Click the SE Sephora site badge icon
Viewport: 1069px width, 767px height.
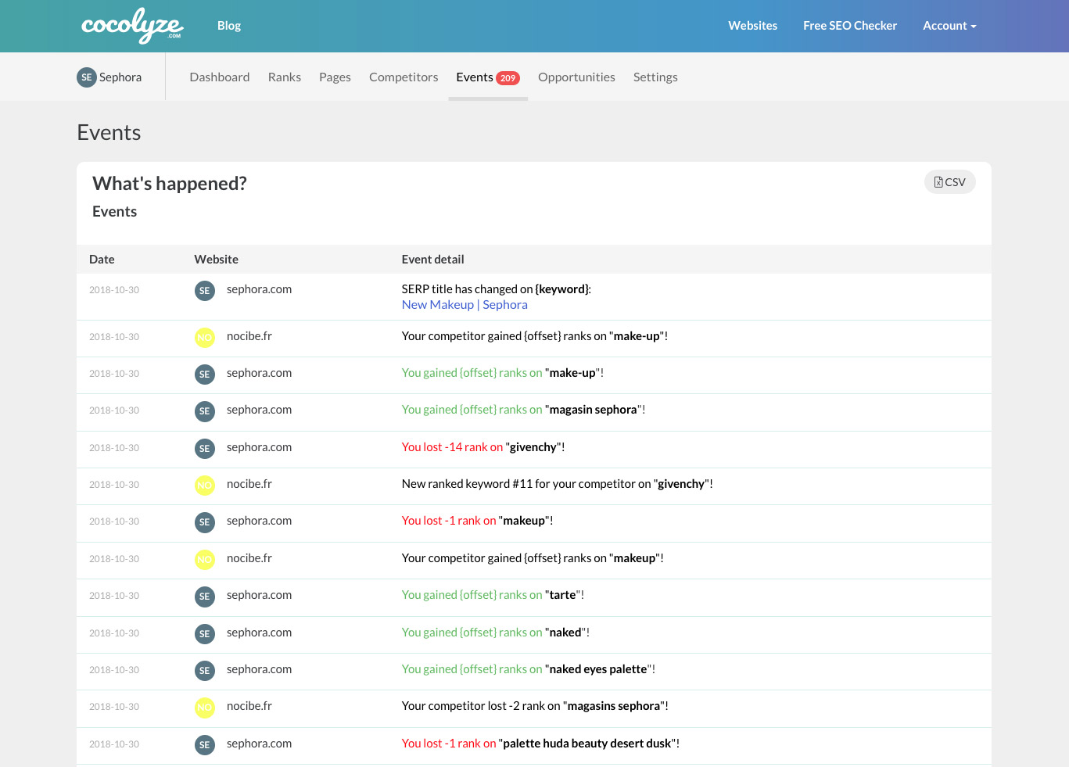pyautogui.click(x=87, y=77)
